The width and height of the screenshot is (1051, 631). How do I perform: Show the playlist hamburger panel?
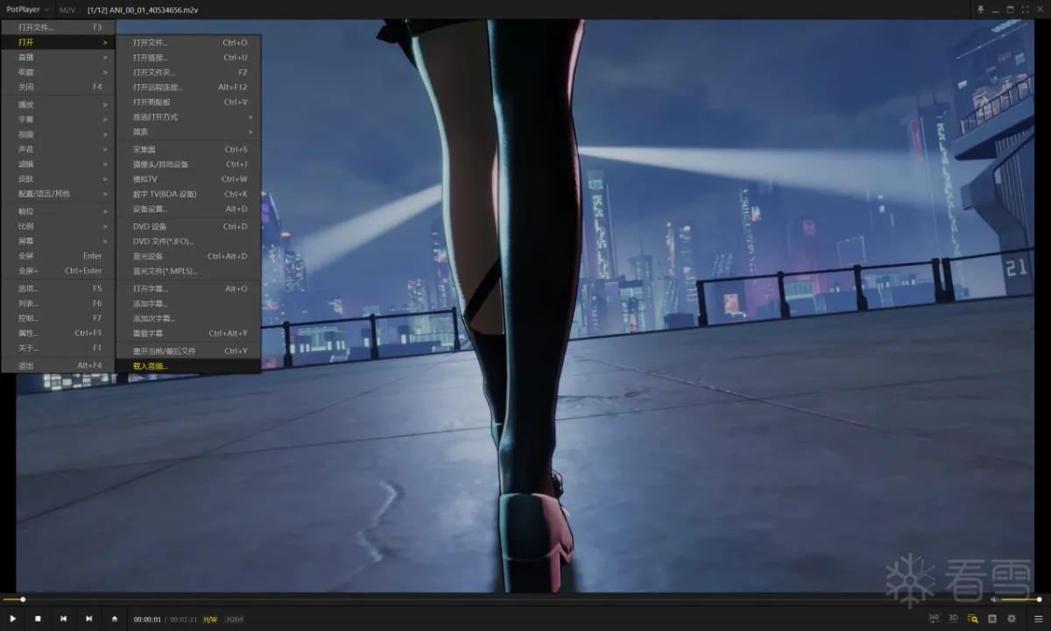point(1038,619)
